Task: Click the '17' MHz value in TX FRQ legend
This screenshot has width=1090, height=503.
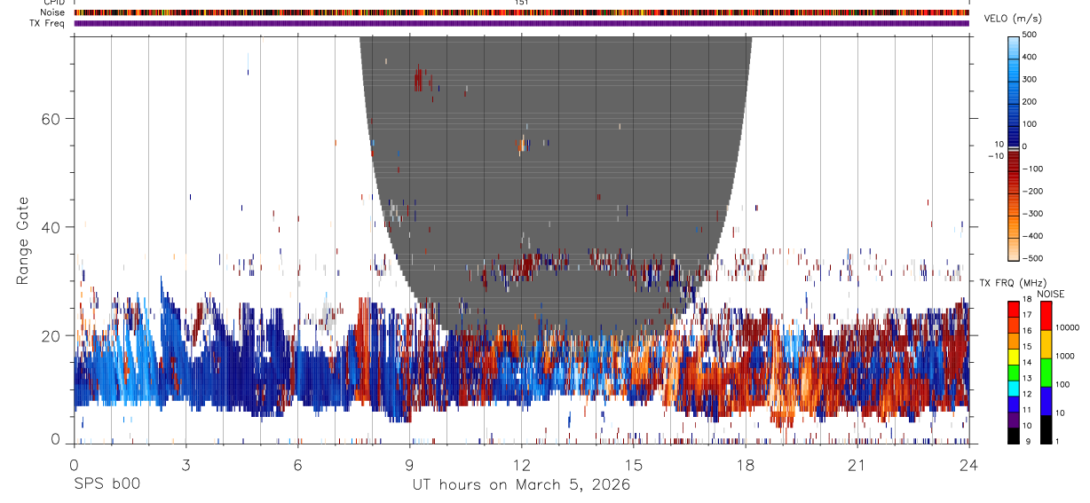Action: coord(1027,315)
